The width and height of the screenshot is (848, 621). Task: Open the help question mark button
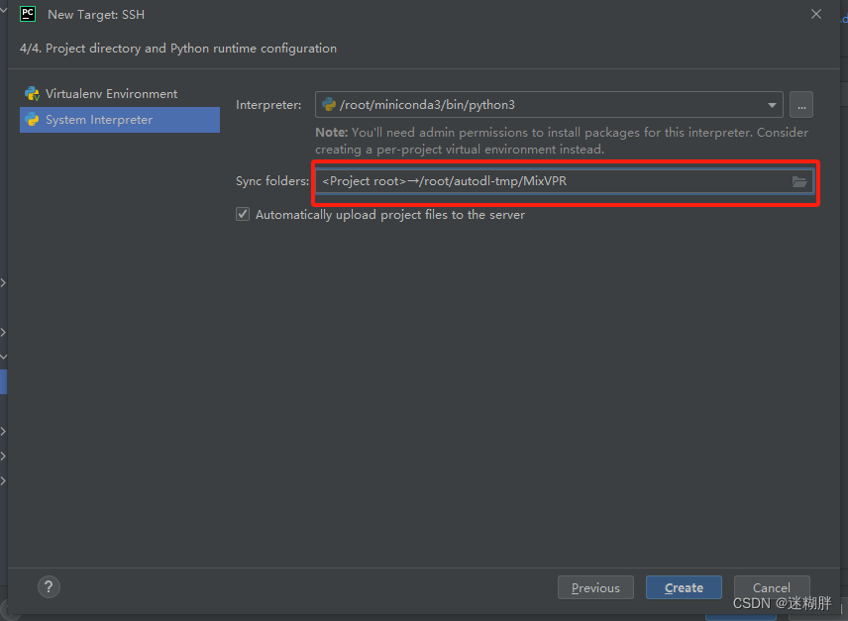pyautogui.click(x=49, y=586)
